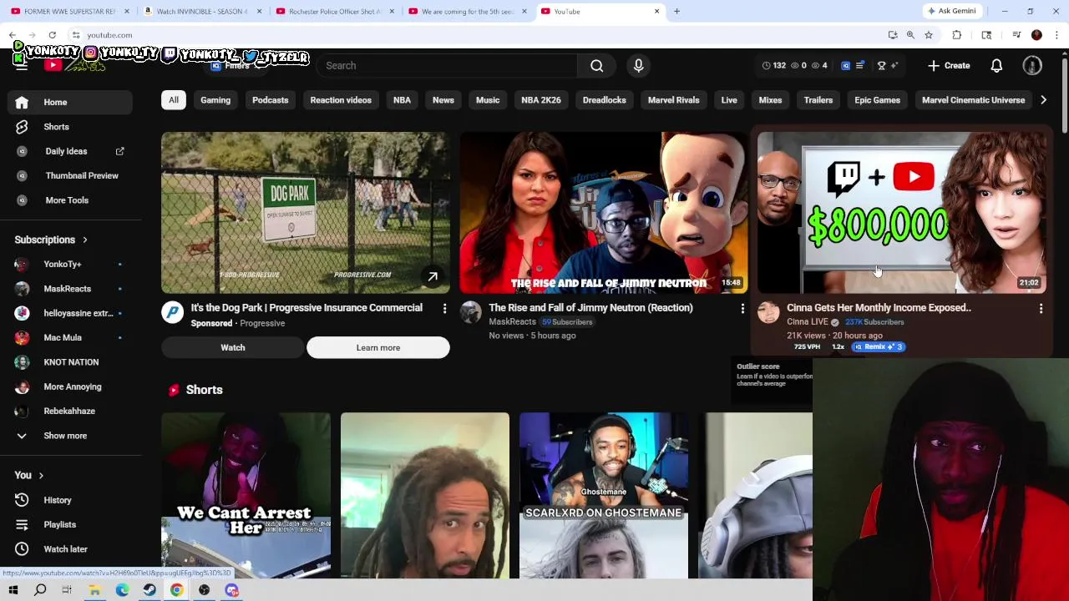
Task: Open the Scarlxrd on Ghostemane short
Action: click(603, 495)
